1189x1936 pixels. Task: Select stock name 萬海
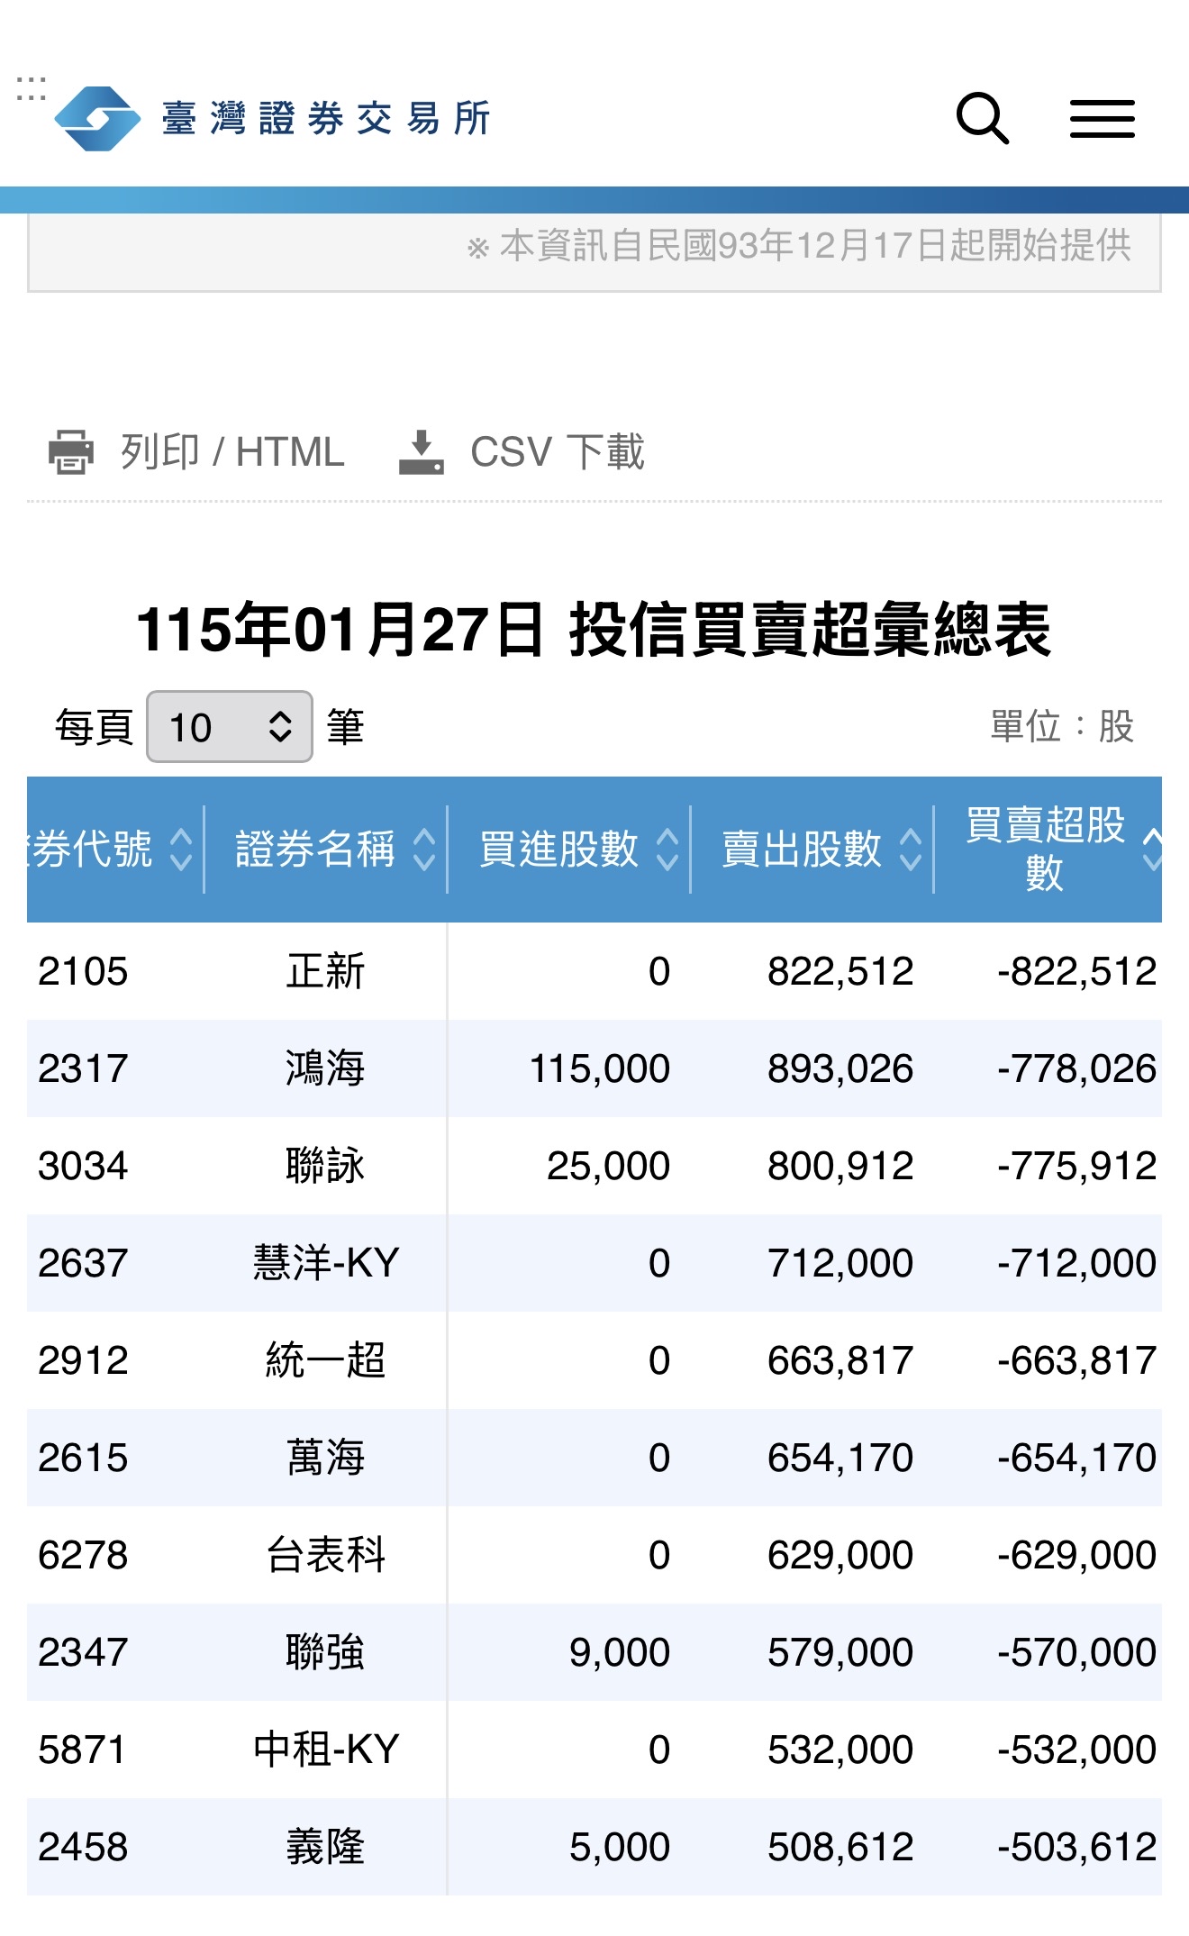(325, 1458)
